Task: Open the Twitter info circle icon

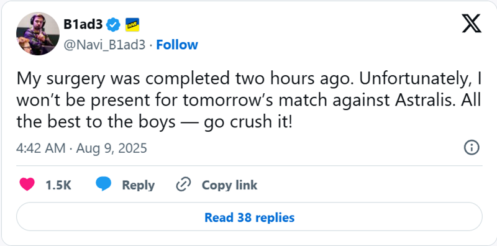Action: tap(472, 148)
